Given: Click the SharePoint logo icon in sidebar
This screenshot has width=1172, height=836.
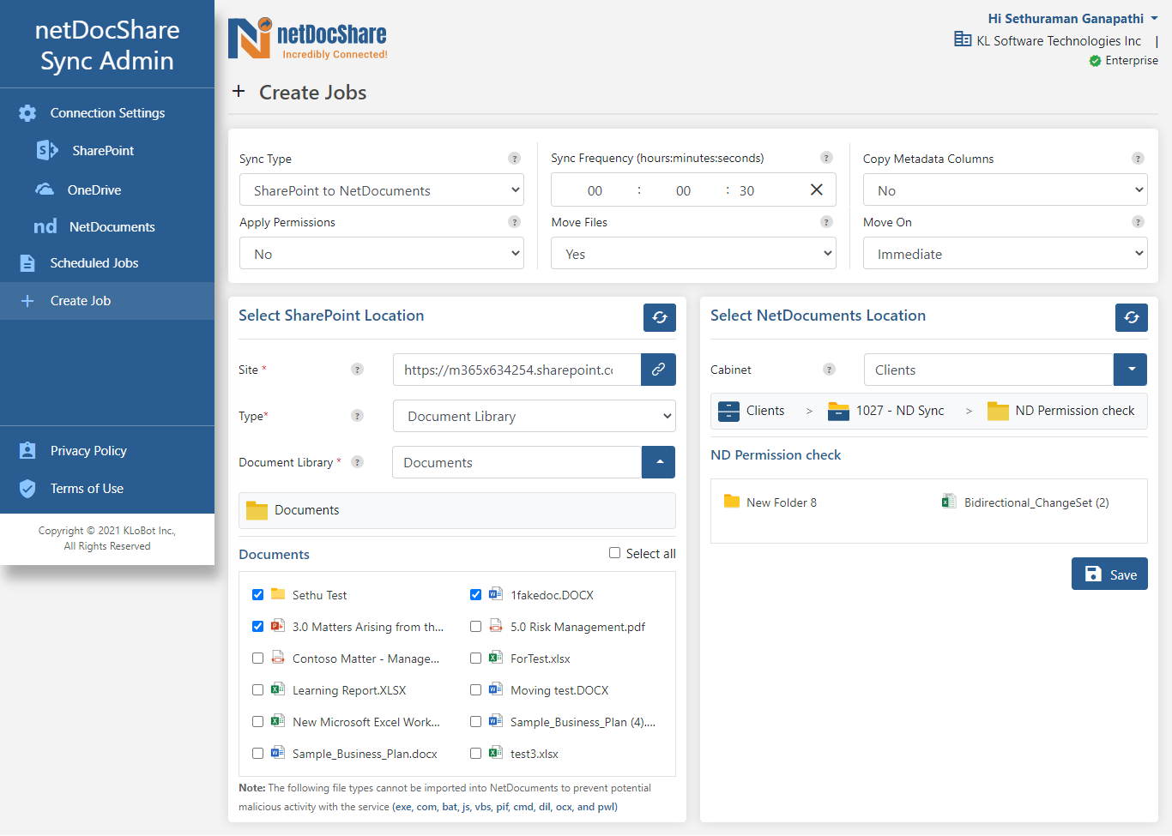Looking at the screenshot, I should 47,150.
